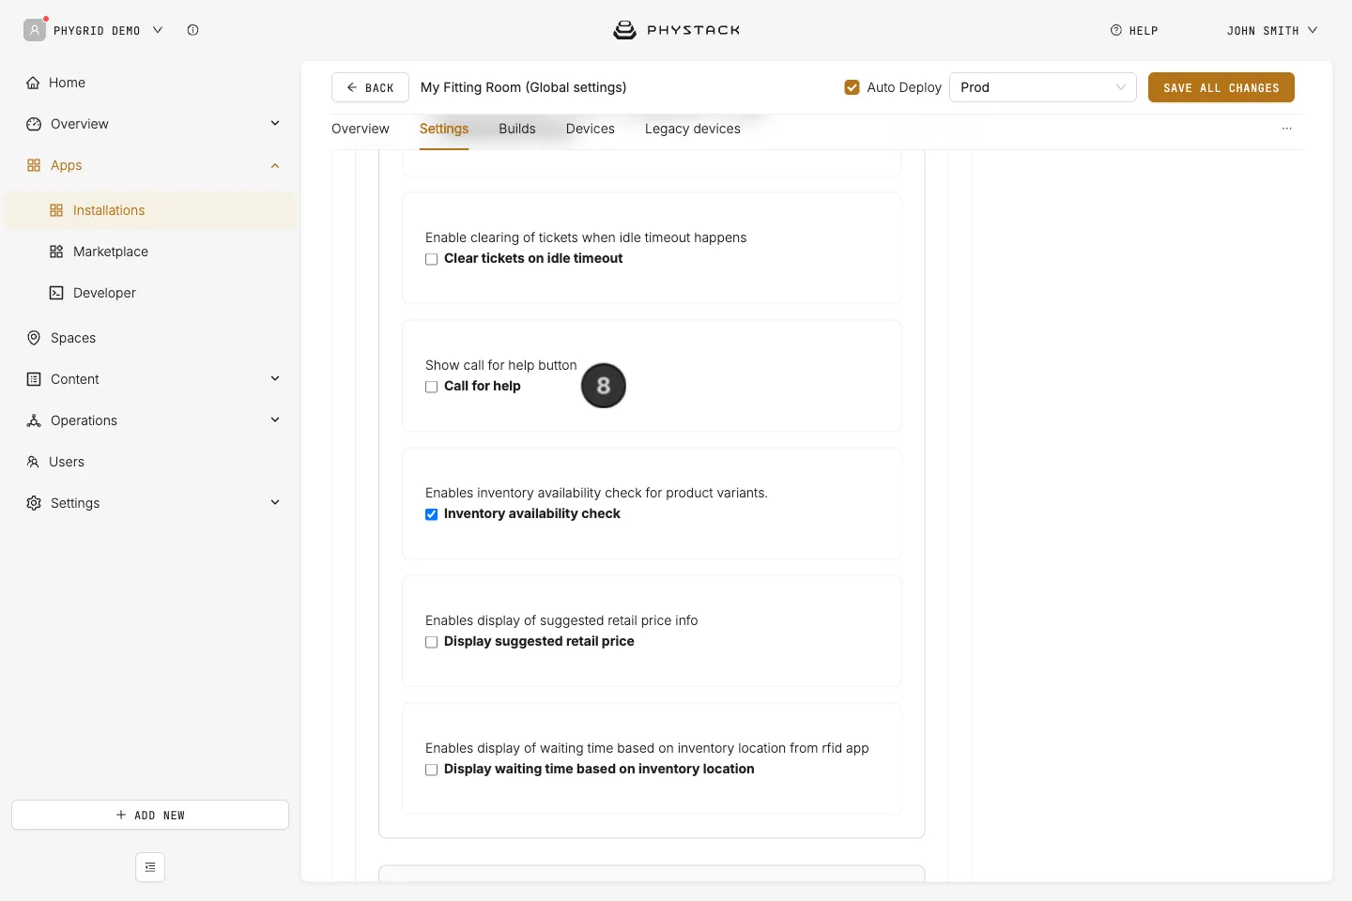Image resolution: width=1352 pixels, height=901 pixels.
Task: Expand the Content sidebar section
Action: [275, 378]
